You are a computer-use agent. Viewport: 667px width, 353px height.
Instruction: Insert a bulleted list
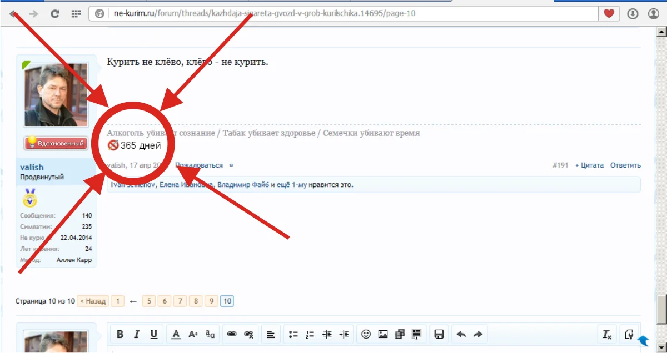pos(293,334)
